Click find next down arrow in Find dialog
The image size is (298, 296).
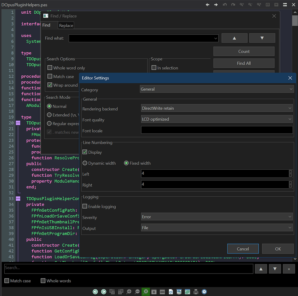[x=262, y=38]
